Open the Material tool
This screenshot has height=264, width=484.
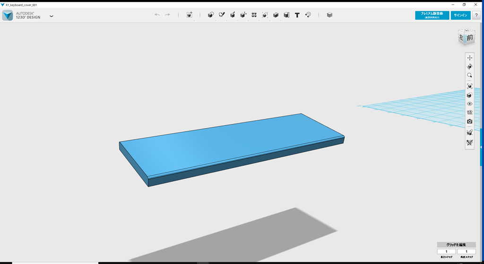coord(329,15)
